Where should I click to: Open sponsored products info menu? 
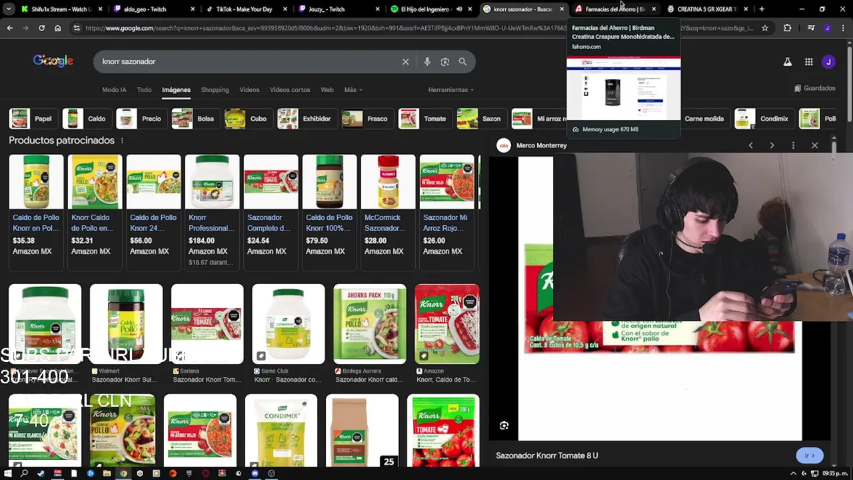[x=122, y=141]
